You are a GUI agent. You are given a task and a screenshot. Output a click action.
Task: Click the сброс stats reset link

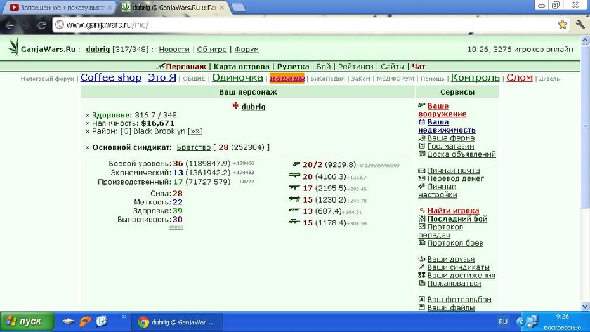point(176,227)
